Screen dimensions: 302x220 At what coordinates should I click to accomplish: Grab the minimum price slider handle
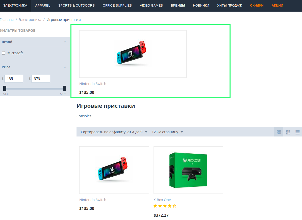coord(5,88)
